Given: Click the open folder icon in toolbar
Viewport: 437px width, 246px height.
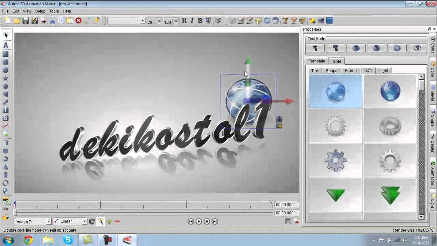Looking at the screenshot, I should [x=16, y=21].
